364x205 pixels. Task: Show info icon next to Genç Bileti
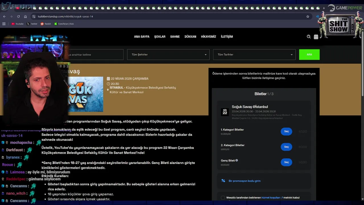pyautogui.click(x=237, y=160)
